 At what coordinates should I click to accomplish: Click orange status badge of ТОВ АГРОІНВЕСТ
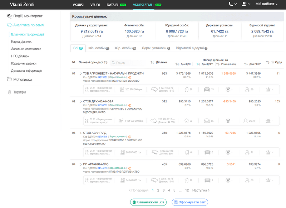130,77
